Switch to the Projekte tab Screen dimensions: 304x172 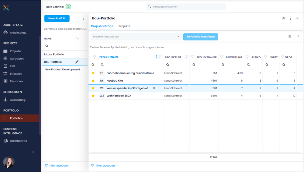(x=124, y=26)
